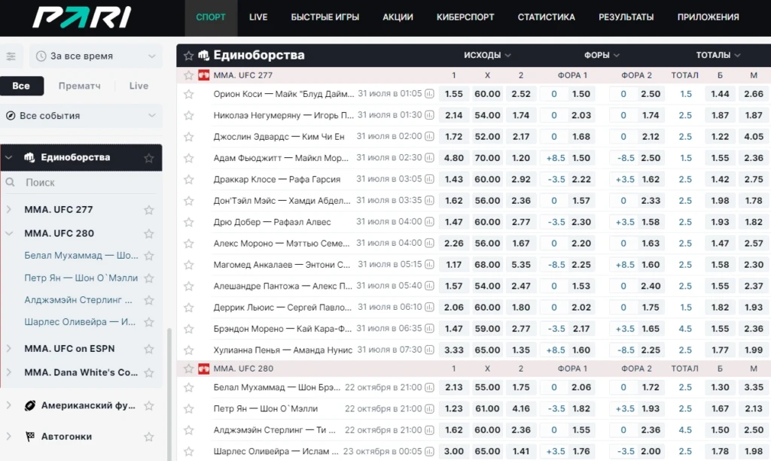Collapse MMA. UFC 280 in sidebar
Viewport: 771px width, 461px height.
[x=8, y=233]
